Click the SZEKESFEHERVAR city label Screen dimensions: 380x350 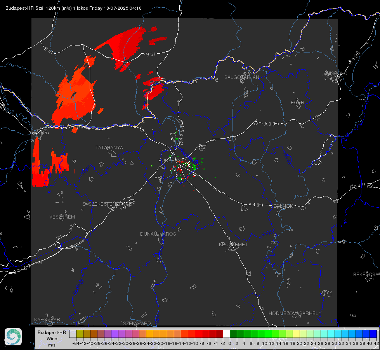point(111,204)
